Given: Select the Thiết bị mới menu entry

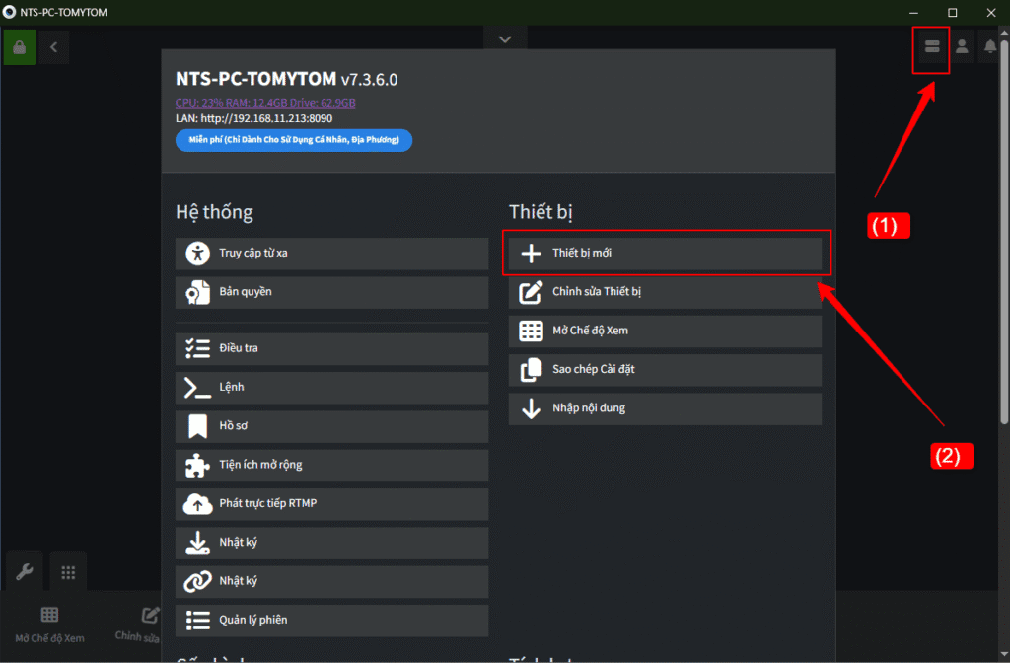Looking at the screenshot, I should point(666,253).
